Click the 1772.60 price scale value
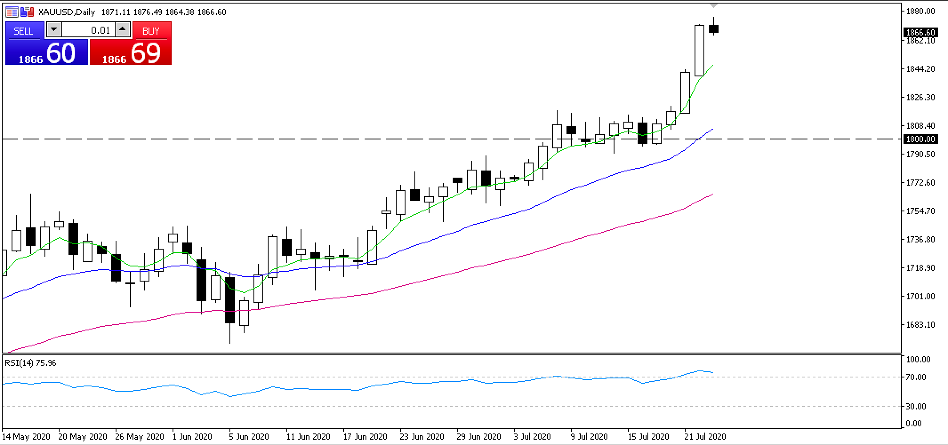The height and width of the screenshot is (445, 948). tap(920, 183)
